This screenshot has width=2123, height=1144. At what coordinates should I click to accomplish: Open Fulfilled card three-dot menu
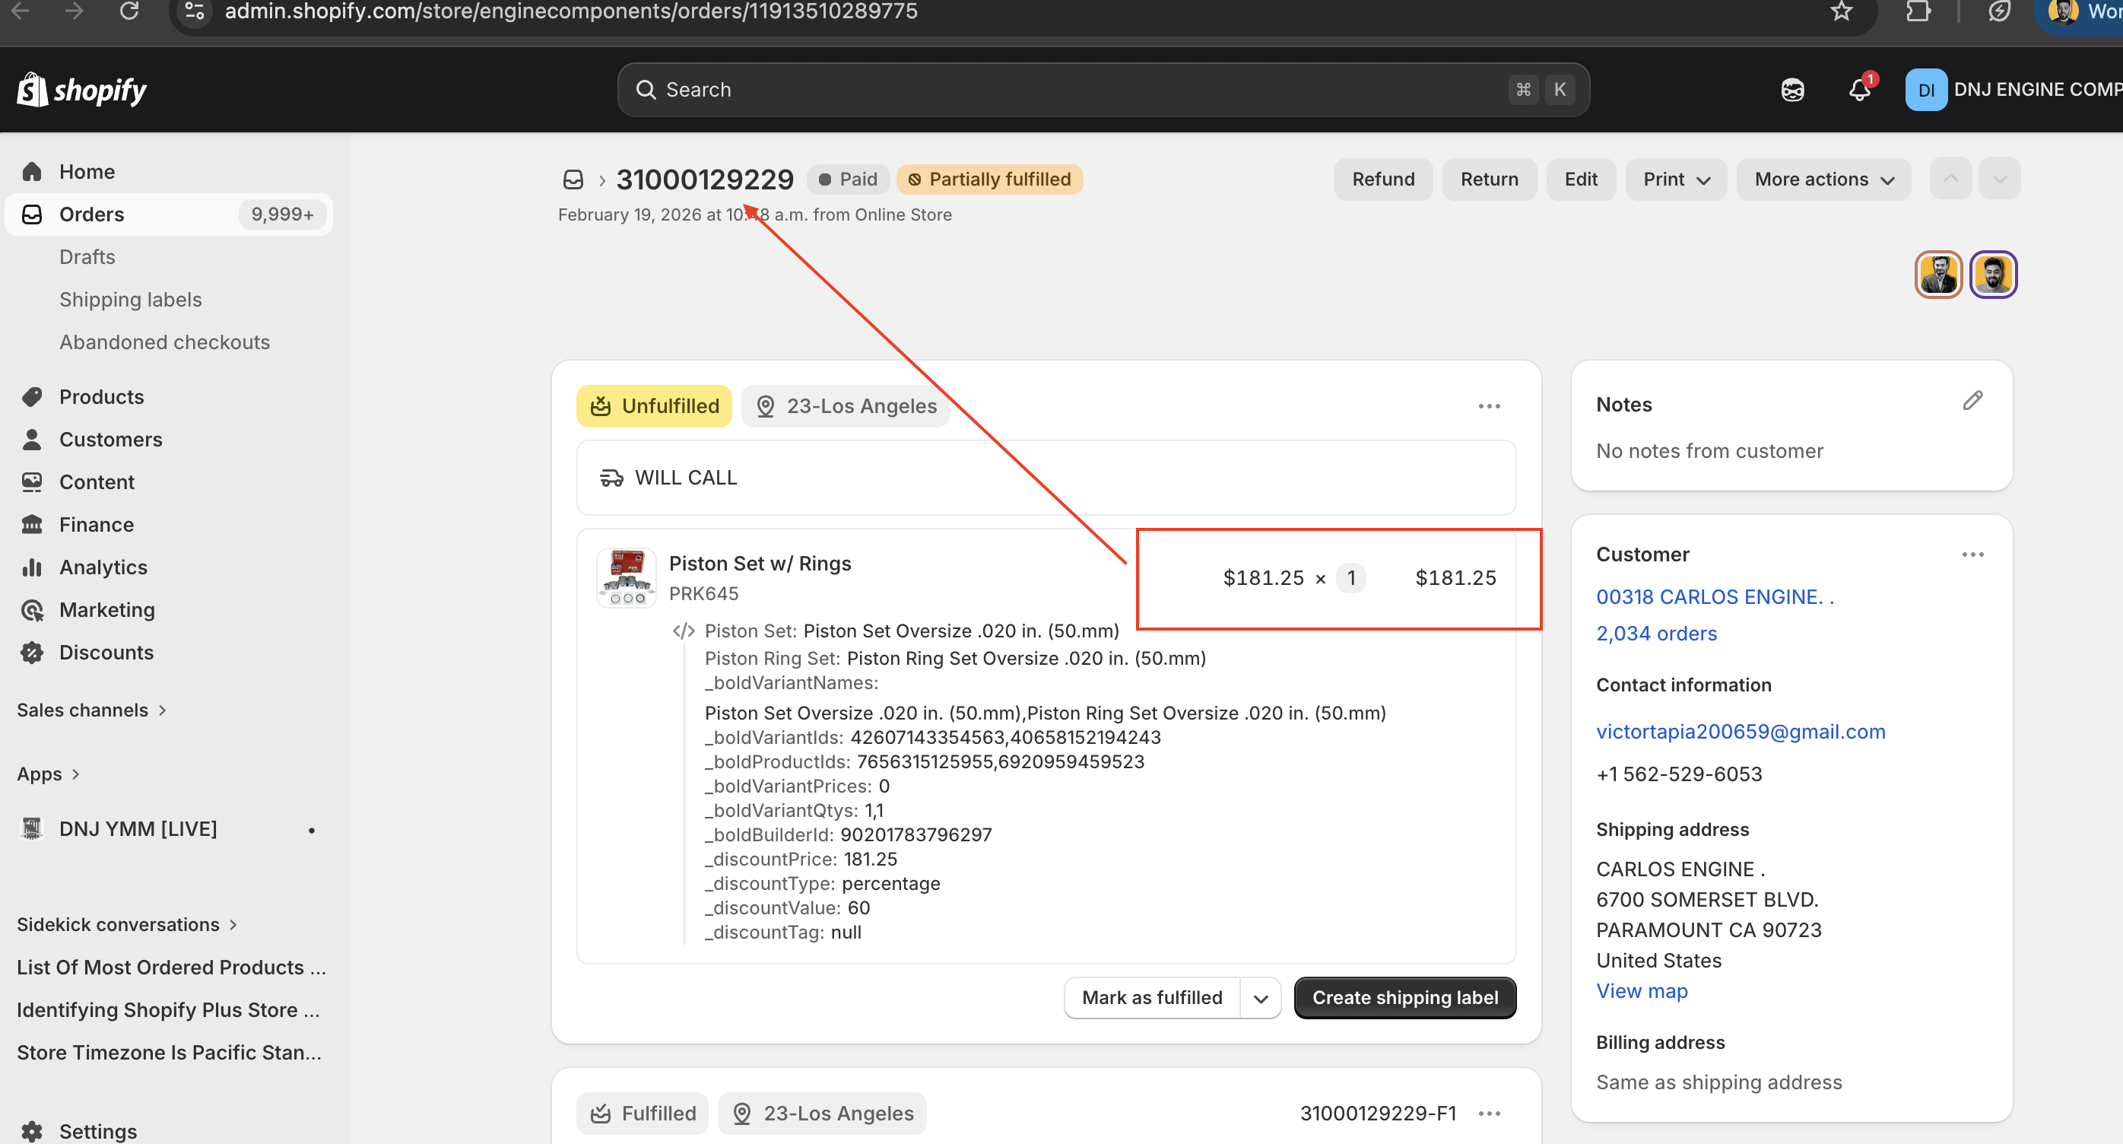[x=1488, y=1114]
